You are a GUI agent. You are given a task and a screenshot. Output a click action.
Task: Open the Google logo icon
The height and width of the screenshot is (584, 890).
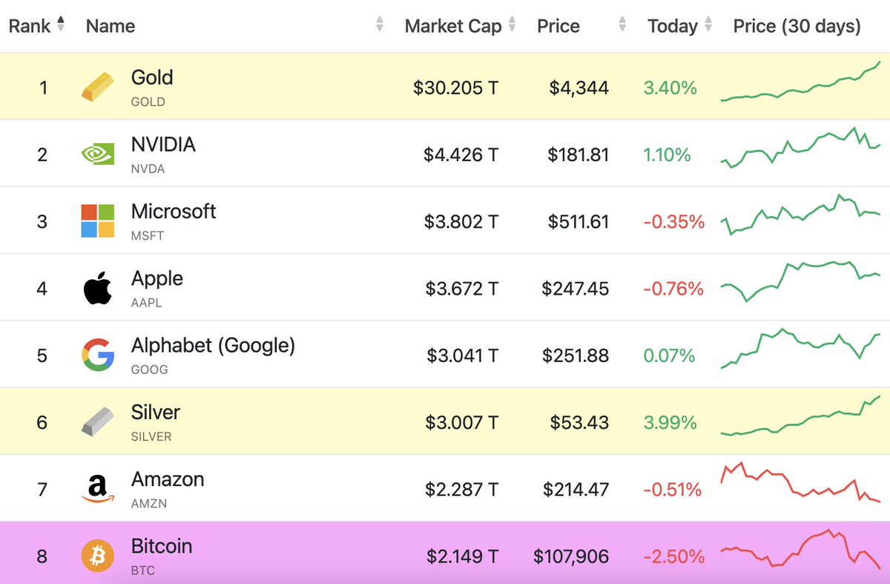coord(97,355)
